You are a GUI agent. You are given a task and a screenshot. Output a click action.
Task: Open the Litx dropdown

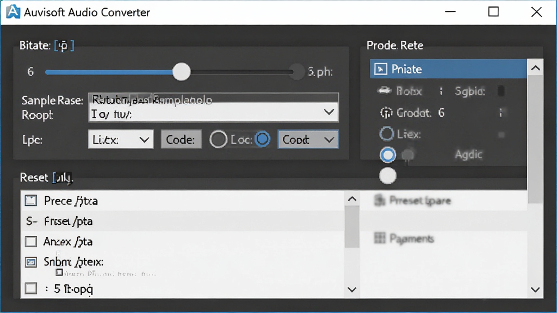(121, 140)
